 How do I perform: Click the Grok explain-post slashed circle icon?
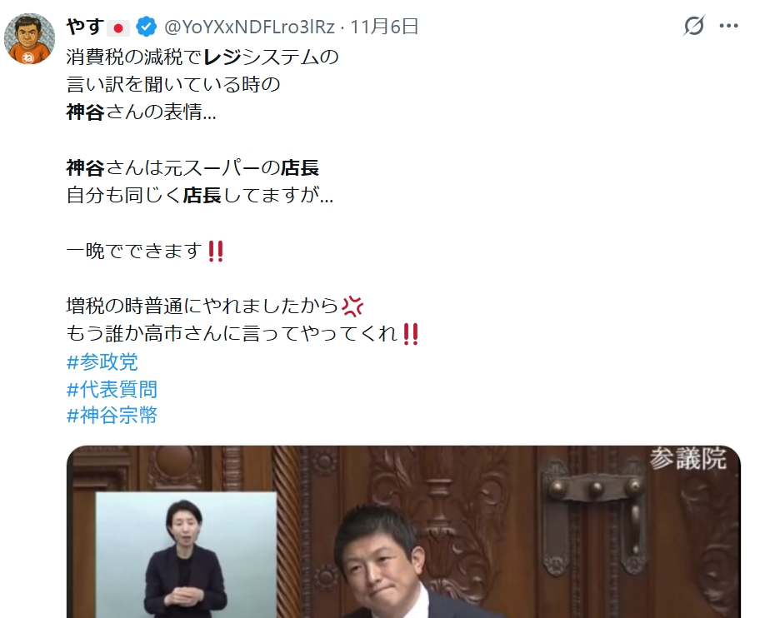pos(693,26)
